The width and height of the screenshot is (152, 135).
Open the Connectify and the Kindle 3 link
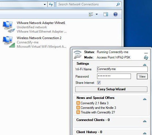click(98, 108)
